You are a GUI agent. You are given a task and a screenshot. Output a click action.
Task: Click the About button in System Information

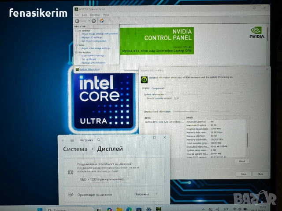pos(241,161)
